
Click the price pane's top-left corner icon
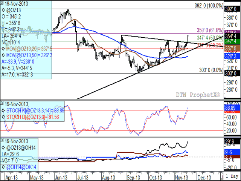tap(2, 3)
